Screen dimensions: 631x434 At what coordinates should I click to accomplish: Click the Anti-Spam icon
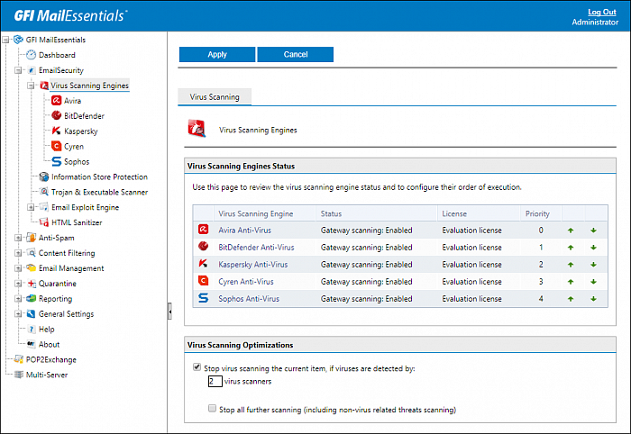[x=31, y=238]
